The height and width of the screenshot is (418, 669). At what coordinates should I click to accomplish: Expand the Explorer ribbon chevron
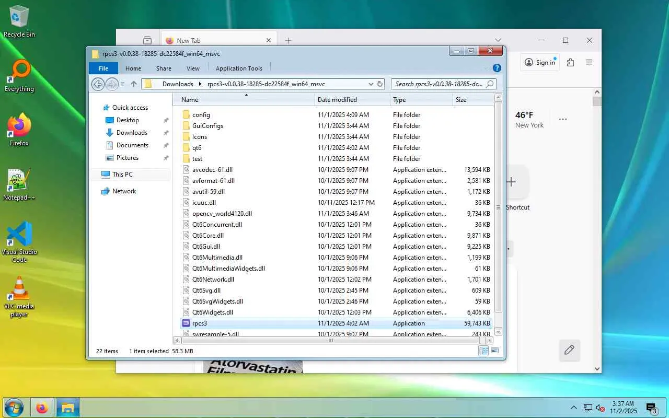(486, 68)
